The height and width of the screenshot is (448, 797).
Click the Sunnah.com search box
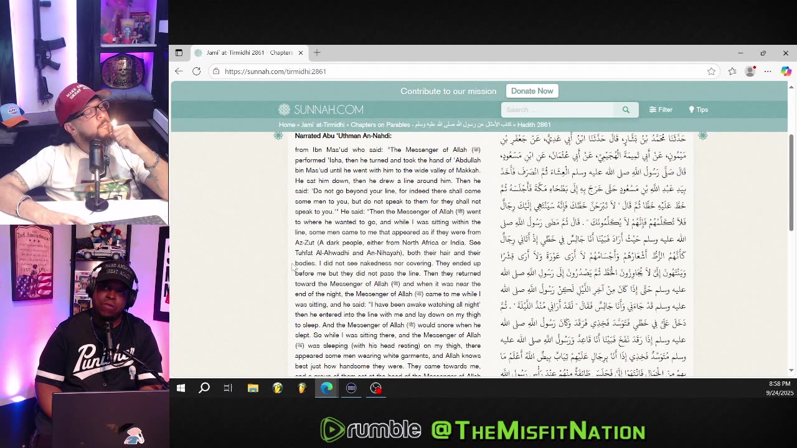[x=557, y=110]
